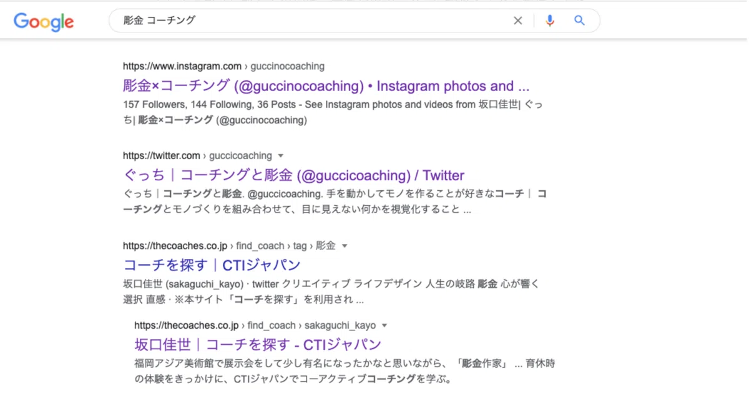The height and width of the screenshot is (411, 749).
Task: Expand dropdown arrow beside sakaguchi_kayo URL
Action: 384,326
